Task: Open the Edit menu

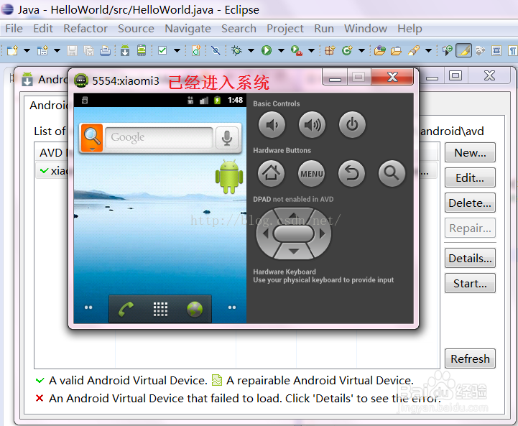Action: (x=43, y=29)
